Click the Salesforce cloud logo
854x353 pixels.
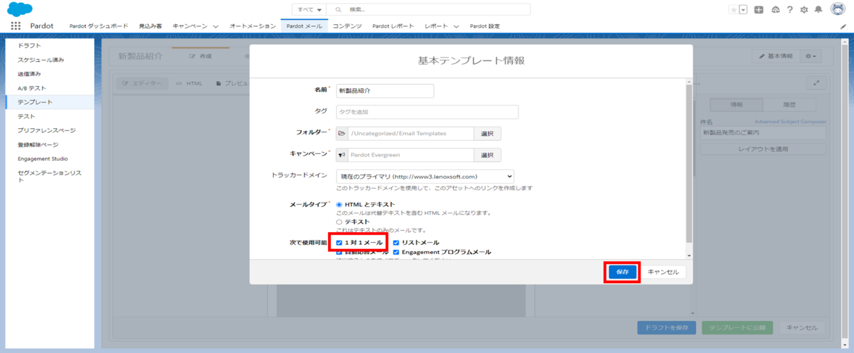pyautogui.click(x=19, y=9)
